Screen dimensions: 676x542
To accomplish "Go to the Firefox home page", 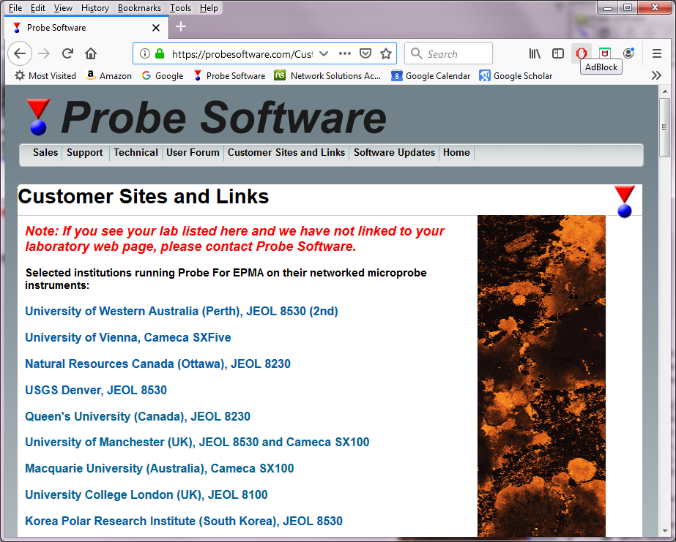I will point(91,53).
